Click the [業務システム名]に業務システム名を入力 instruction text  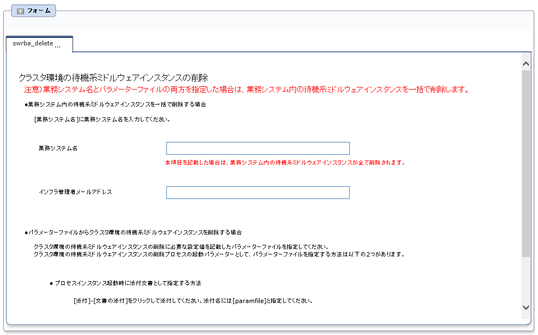(102, 119)
